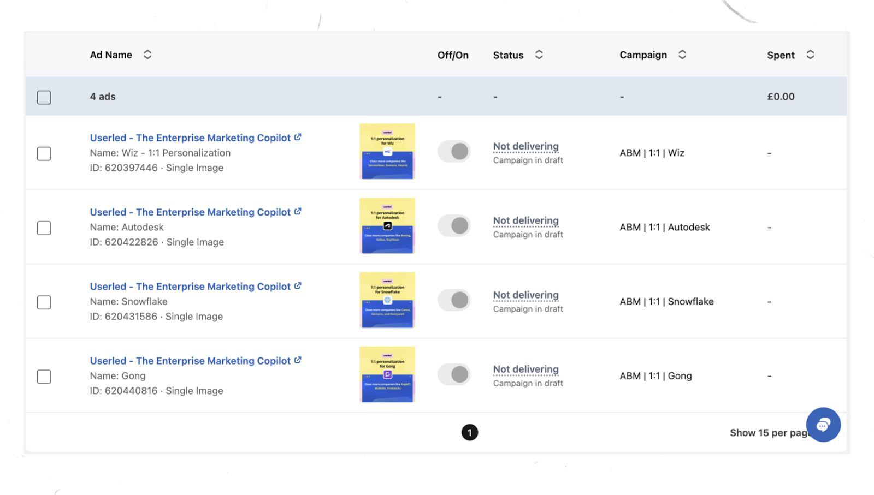Select campaign cell ABM | 1:1 | Gong
874x495 pixels.
click(655, 375)
